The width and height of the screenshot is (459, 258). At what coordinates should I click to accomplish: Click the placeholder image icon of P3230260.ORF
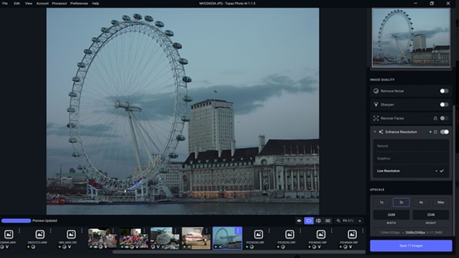click(x=258, y=234)
